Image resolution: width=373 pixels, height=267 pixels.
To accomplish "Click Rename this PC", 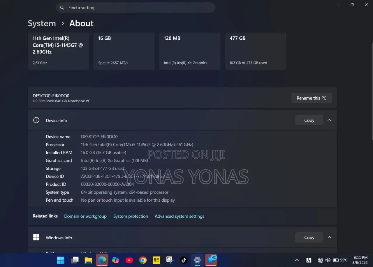I will click(312, 98).
